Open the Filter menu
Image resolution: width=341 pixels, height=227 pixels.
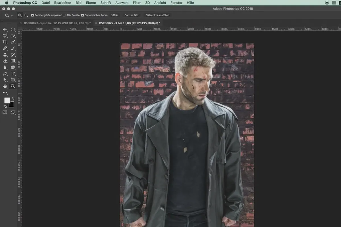click(x=137, y=3)
